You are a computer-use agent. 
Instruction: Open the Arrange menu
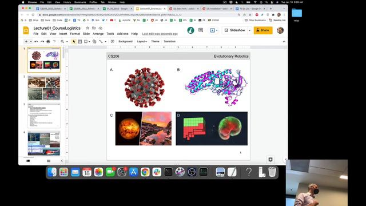tap(98, 34)
